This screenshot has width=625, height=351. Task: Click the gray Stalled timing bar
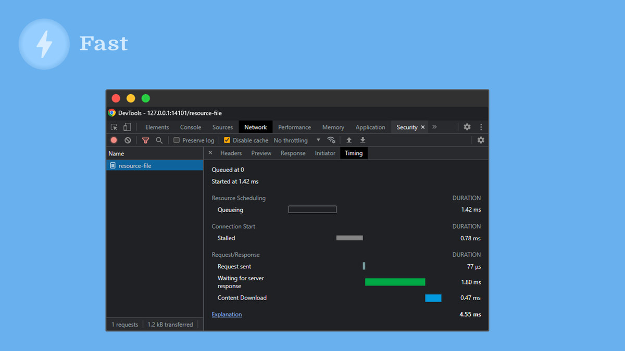(x=349, y=238)
